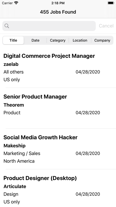Screen dimensions: 116x207
Task: Tap the Makeship company name
Action: coord(14,146)
